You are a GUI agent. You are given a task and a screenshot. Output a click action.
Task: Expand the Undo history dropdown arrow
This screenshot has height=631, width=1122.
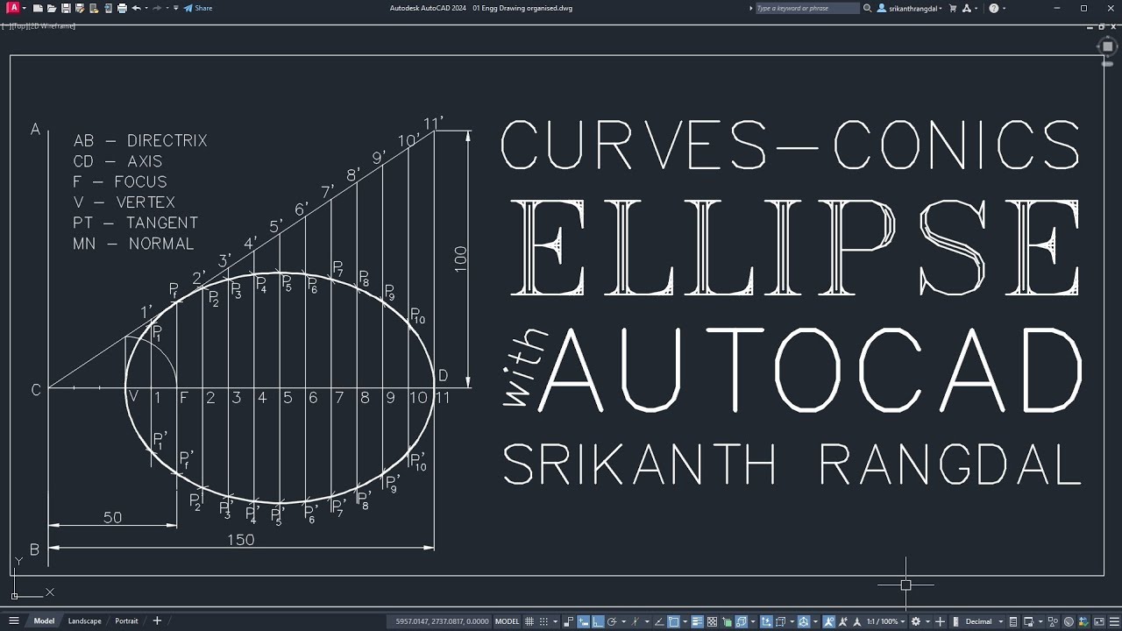click(x=146, y=8)
